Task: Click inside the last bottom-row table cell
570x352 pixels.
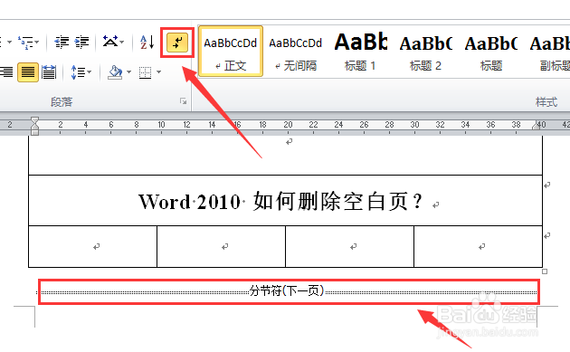Action: tap(478, 246)
